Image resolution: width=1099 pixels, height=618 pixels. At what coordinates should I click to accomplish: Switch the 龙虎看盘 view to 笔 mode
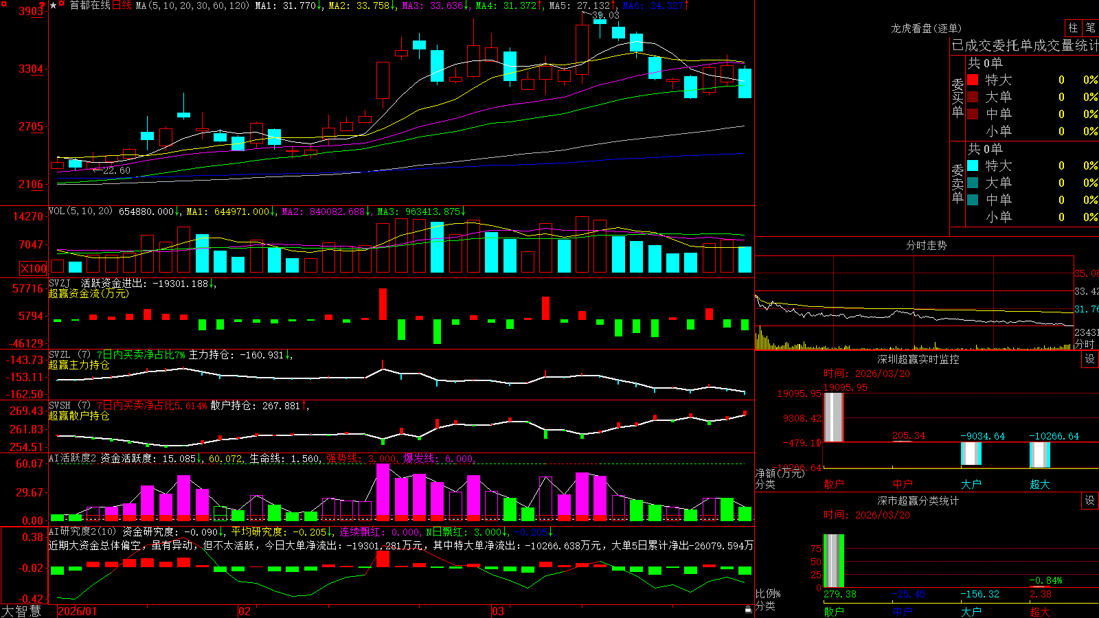point(1091,27)
